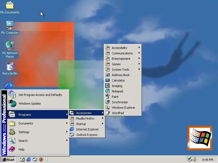Open Set Program Access and Defaults
The width and height of the screenshot is (218, 163).
(x=38, y=95)
